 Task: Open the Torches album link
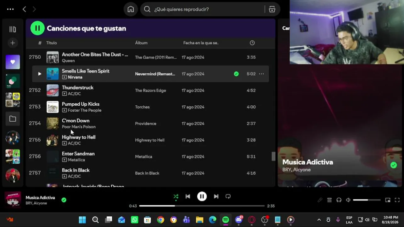[142, 107]
